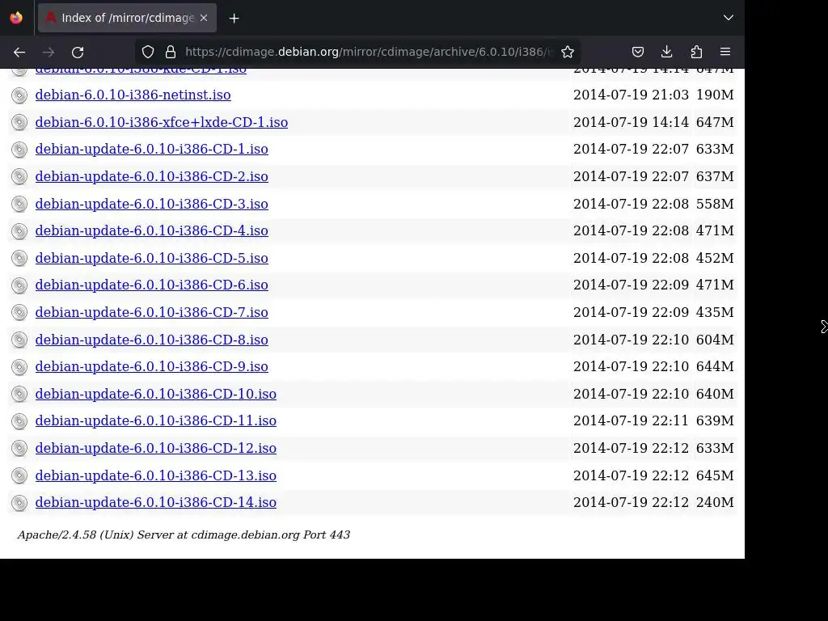Click the 190M size for netinst.iso
Viewport: 828px width, 621px height.
pyautogui.click(x=715, y=95)
